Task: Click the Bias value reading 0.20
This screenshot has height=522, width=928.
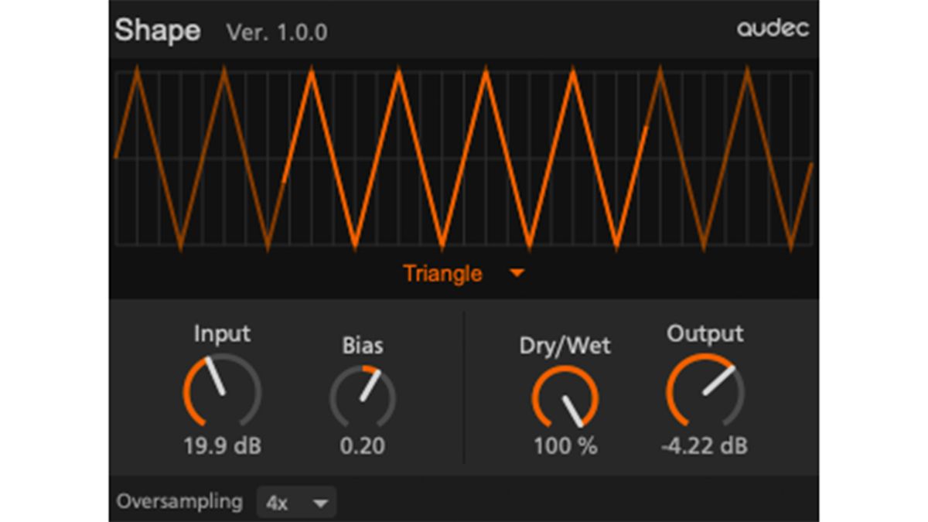Action: [x=363, y=446]
